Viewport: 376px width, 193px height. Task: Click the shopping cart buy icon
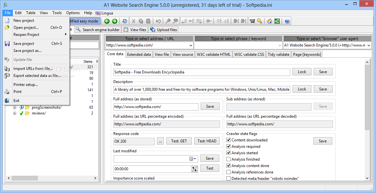coord(252,21)
